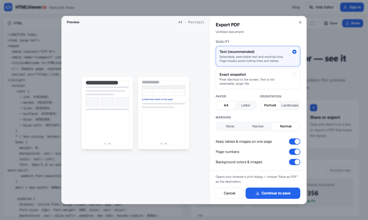The image size is (368, 220).
Task: Switch paper size to Letter
Action: coord(246,105)
